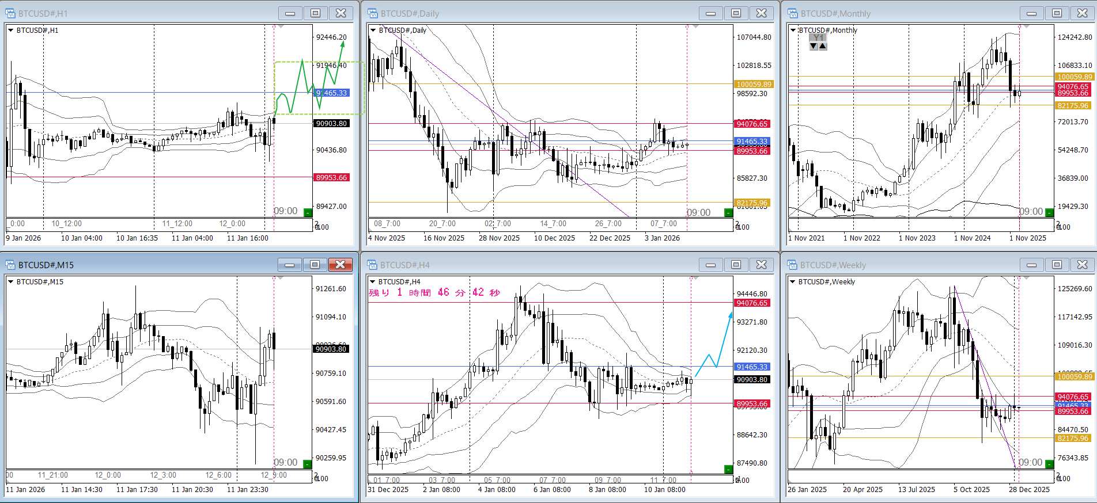Click the BTCUSD#,Weekly window title icon

pos(793,265)
